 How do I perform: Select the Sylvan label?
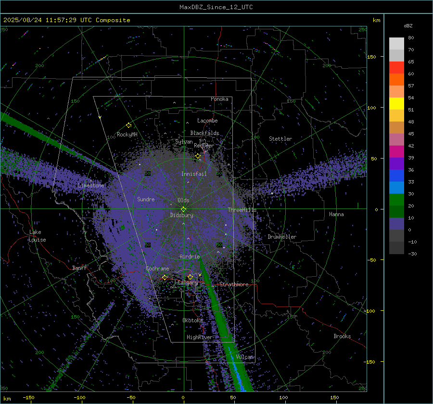pyautogui.click(x=184, y=142)
